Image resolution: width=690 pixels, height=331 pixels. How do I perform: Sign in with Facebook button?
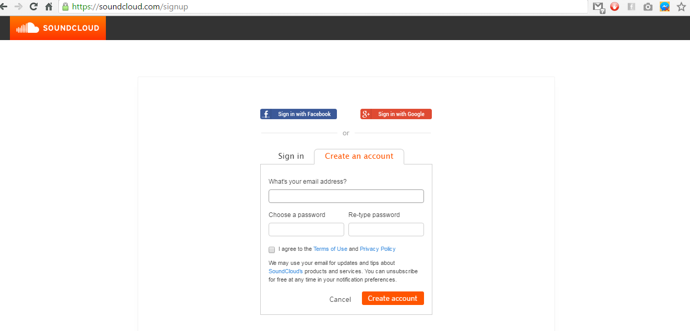298,114
